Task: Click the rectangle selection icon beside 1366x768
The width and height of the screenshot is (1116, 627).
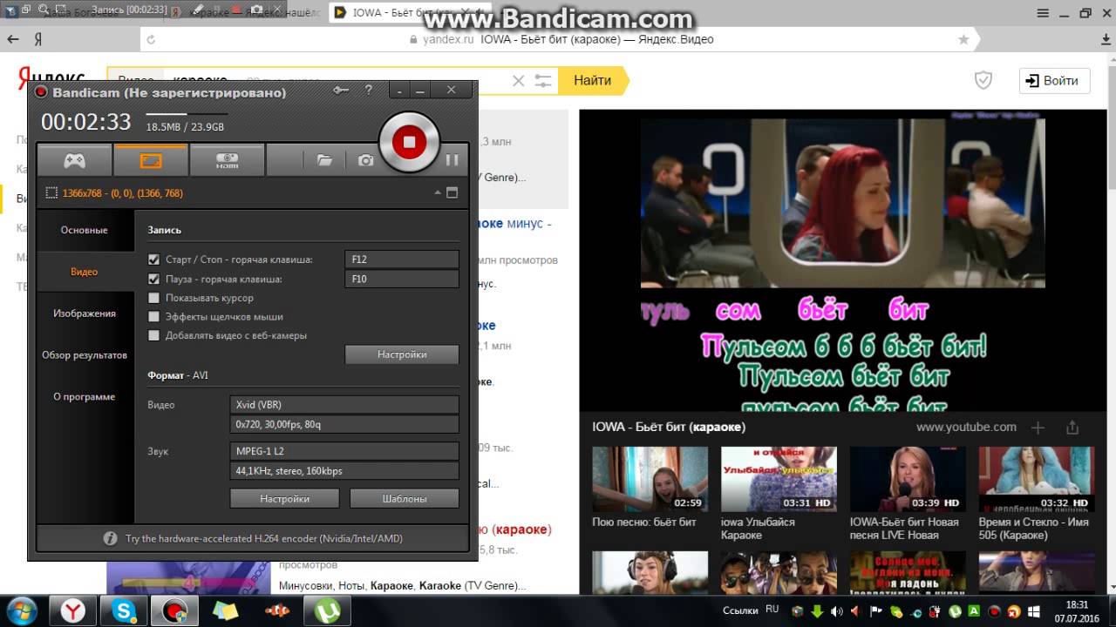Action: coord(51,192)
